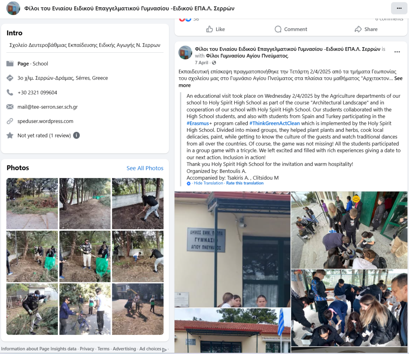The width and height of the screenshot is (409, 354).
Task: Click the Comment speech bubble icon
Action: pyautogui.click(x=278, y=29)
